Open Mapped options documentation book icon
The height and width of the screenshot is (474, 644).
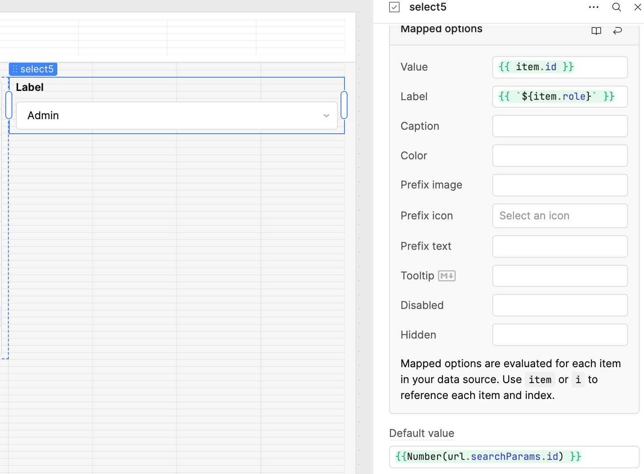(596, 30)
